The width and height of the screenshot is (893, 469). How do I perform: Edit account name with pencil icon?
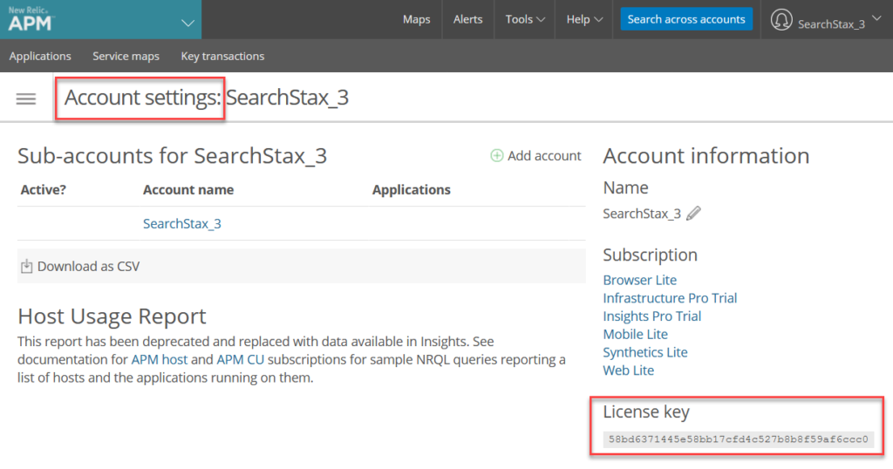(693, 214)
